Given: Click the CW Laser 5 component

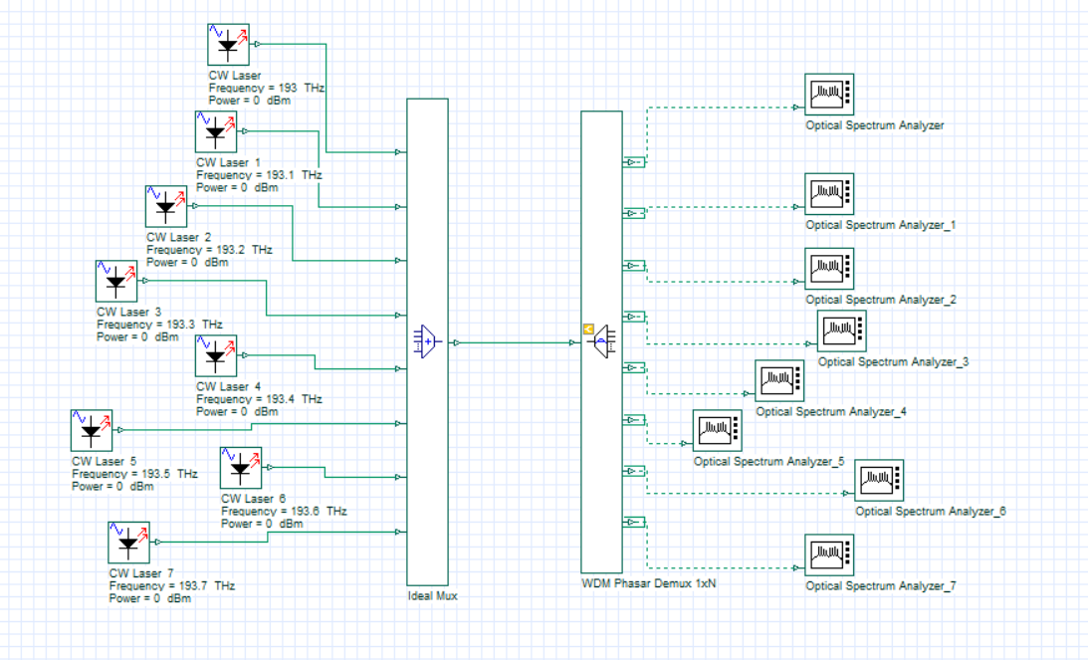Looking at the screenshot, I should (x=92, y=431).
